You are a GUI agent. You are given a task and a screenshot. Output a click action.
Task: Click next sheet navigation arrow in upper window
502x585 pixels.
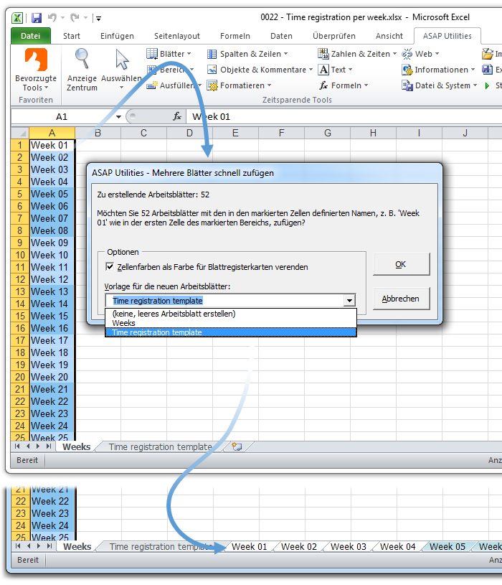[x=38, y=446]
